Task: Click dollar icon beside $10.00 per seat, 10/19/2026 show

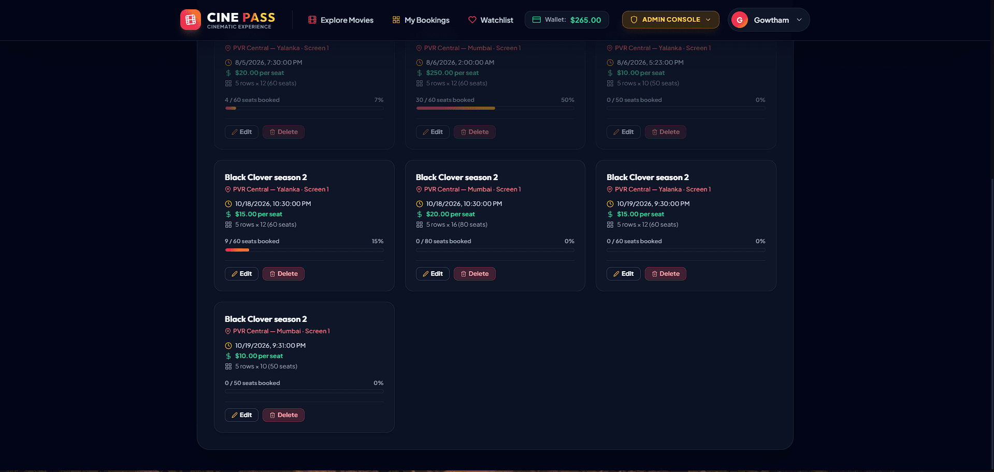Action: pos(228,356)
